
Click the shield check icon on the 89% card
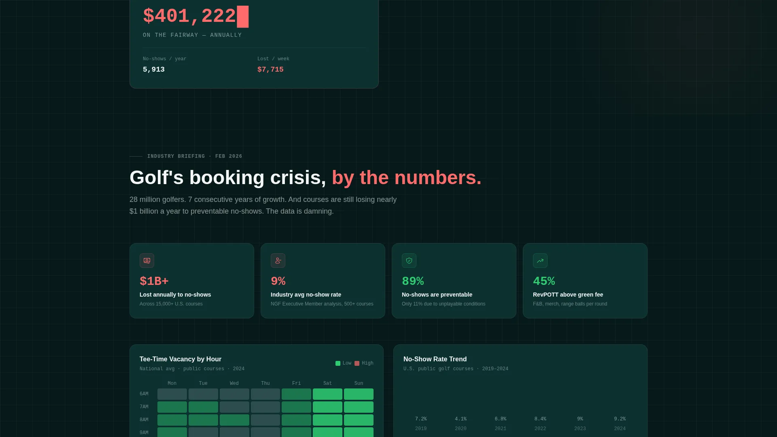[409, 261]
